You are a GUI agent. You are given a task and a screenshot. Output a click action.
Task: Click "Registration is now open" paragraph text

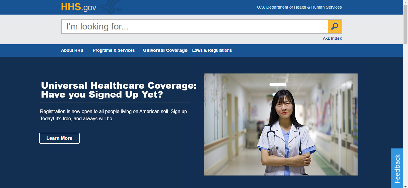tap(113, 115)
